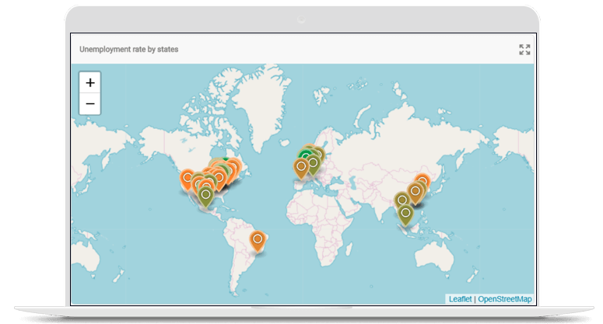Click the olive marker near Malaysia
Image resolution: width=603 pixels, height=324 pixels.
click(x=405, y=215)
